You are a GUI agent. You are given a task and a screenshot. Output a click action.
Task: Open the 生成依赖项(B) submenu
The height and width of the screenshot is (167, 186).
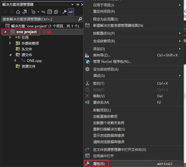coord(133,41)
